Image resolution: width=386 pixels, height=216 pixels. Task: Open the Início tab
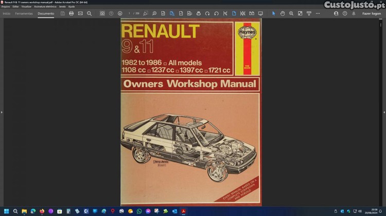[6, 13]
